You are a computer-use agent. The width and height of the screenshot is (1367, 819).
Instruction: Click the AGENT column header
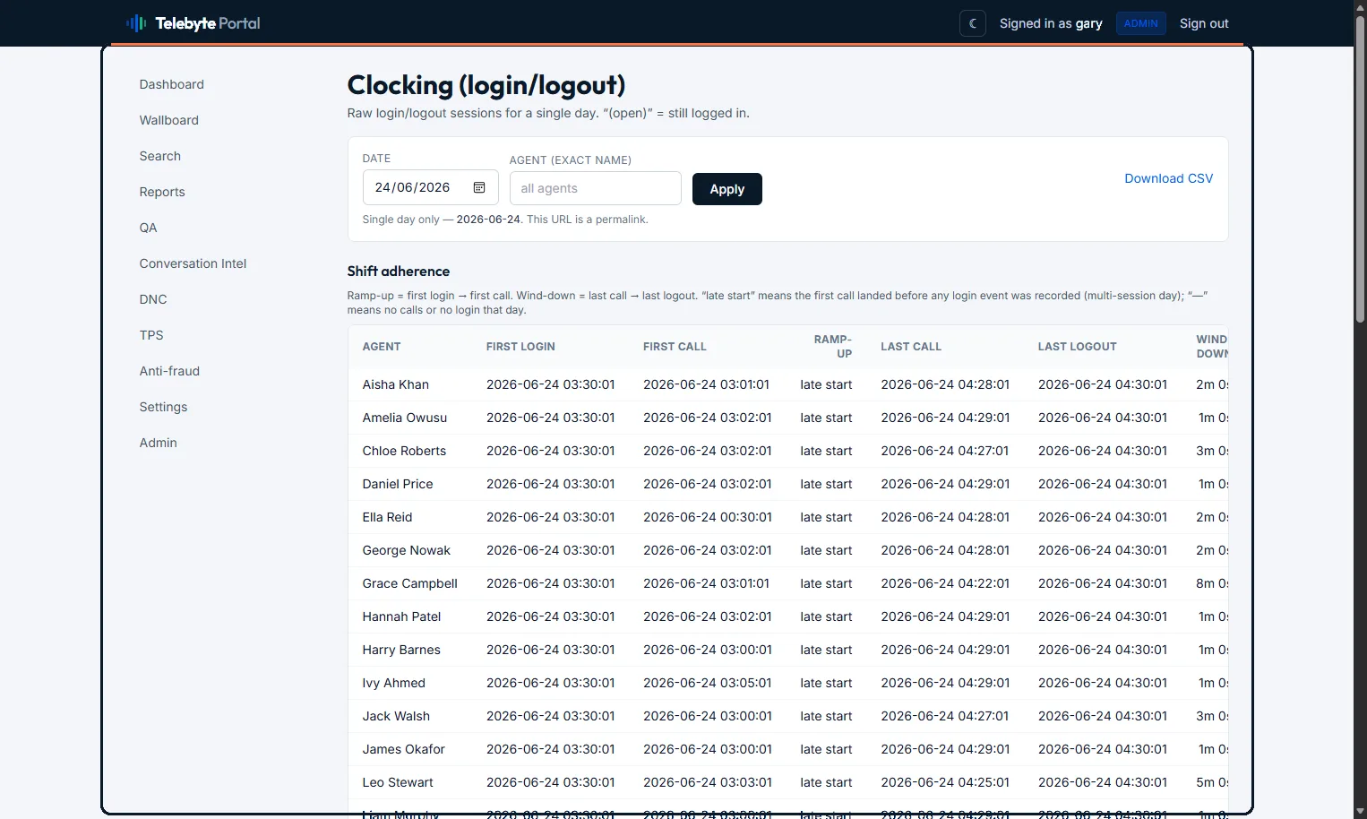[x=382, y=347]
